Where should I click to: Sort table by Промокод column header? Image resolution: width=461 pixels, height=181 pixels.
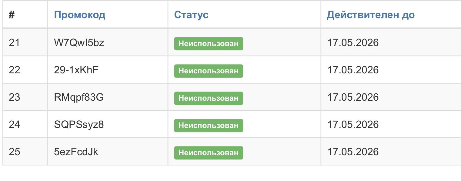[x=79, y=15]
